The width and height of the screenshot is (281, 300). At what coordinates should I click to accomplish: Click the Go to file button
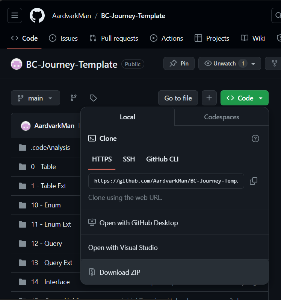[178, 98]
